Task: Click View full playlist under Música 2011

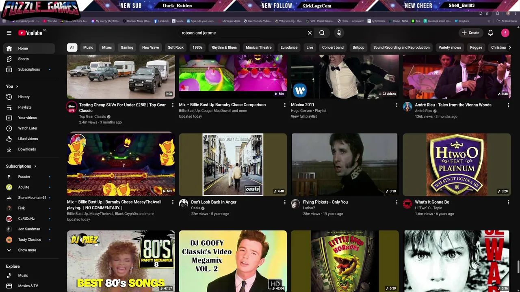Action: click(x=304, y=116)
